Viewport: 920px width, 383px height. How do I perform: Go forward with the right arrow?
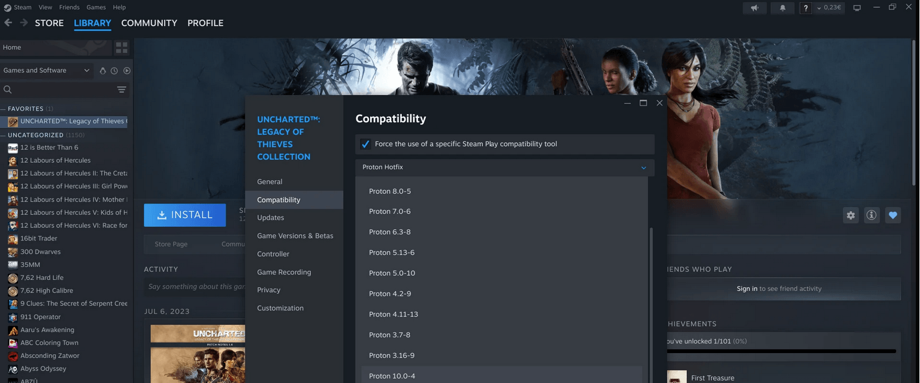click(x=24, y=23)
